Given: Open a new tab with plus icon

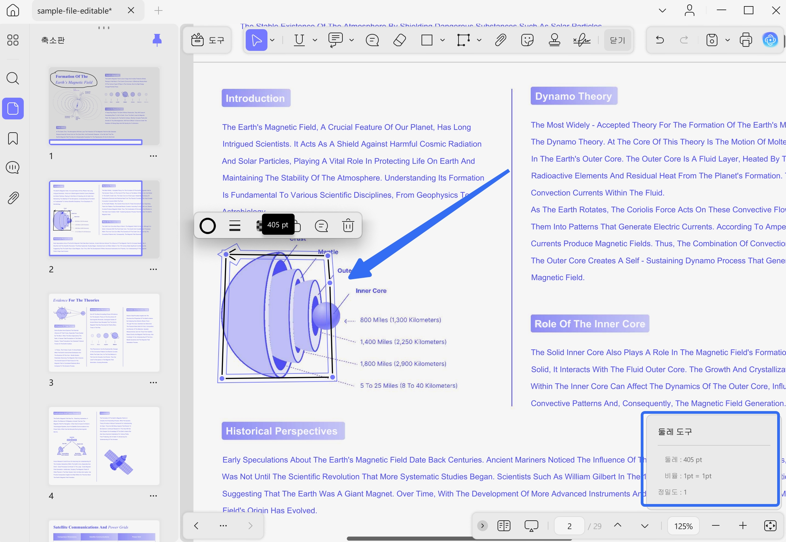Looking at the screenshot, I should point(158,11).
